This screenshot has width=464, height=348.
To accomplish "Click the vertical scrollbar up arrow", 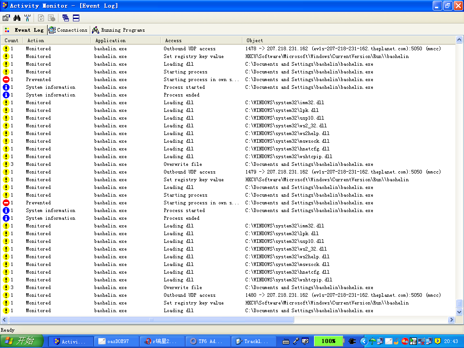I will (459, 40).
